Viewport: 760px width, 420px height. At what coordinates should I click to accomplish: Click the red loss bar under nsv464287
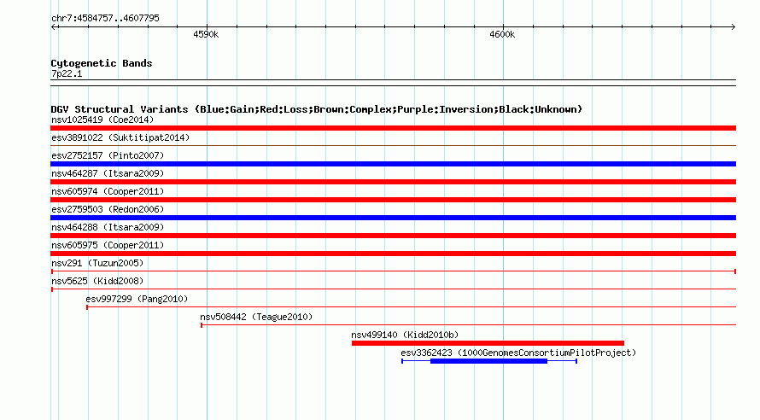pyautogui.click(x=393, y=182)
